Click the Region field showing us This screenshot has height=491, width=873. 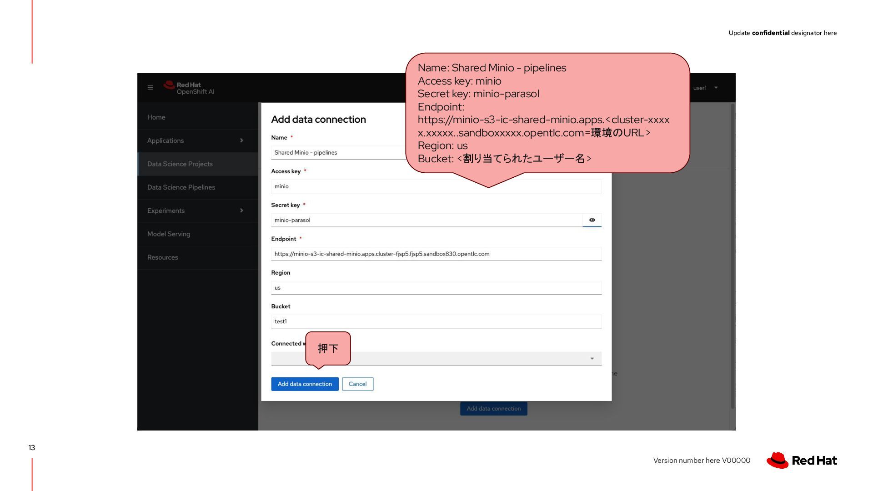[436, 288]
